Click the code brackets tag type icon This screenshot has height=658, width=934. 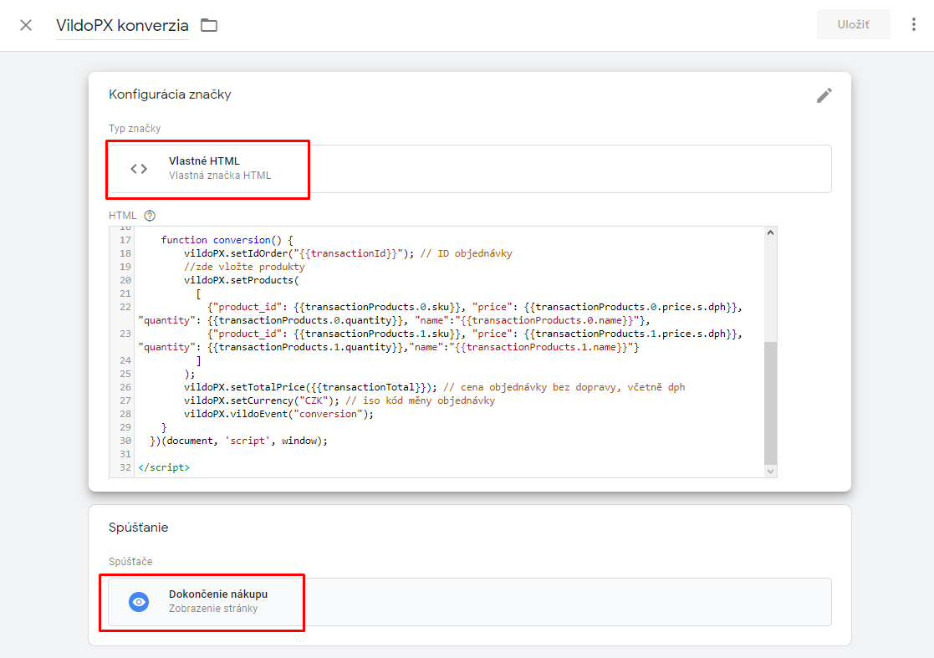coord(139,169)
